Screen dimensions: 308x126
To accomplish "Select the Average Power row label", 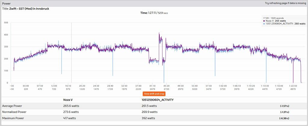I will (12, 106).
